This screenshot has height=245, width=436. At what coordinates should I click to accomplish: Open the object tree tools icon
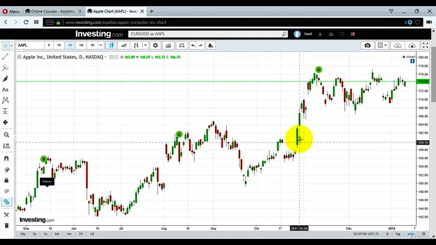(6, 215)
